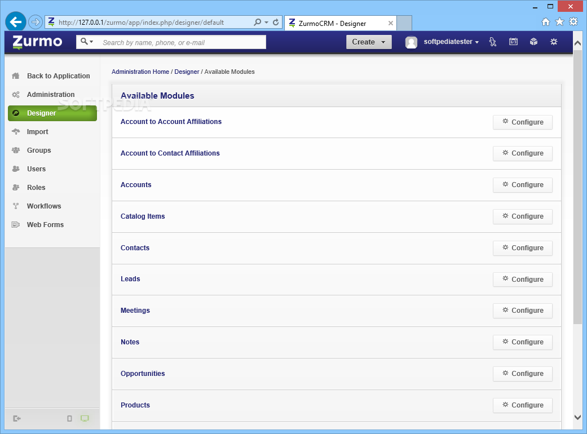587x434 pixels.
Task: Configure Account to Account Affiliations
Action: tap(523, 122)
